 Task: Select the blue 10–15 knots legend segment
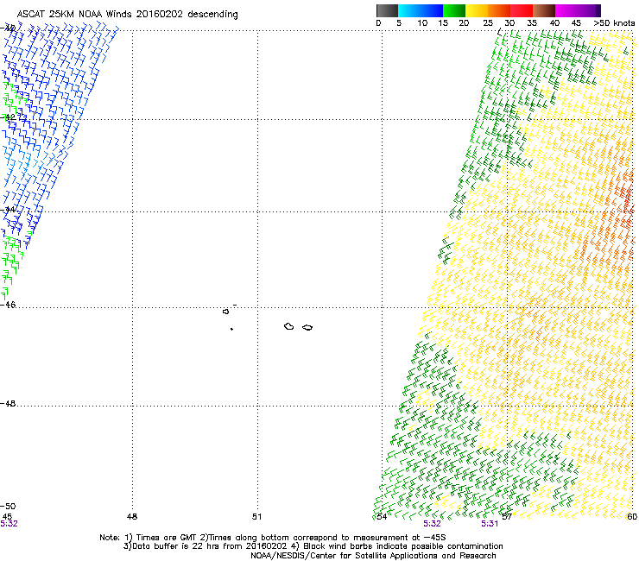click(x=432, y=10)
